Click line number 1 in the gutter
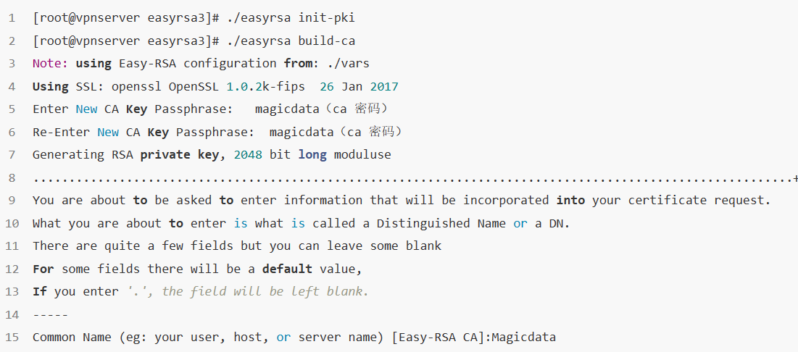 [x=12, y=18]
